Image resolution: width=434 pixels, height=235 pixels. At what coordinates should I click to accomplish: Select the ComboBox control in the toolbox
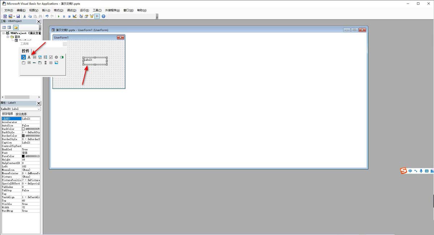pos(40,57)
